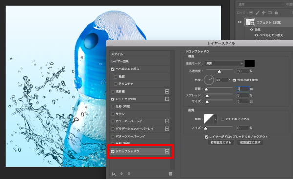Image resolution: width=293 pixels, height=179 pixels.
Task: Click the サイズ px value field
Action: pos(243,101)
